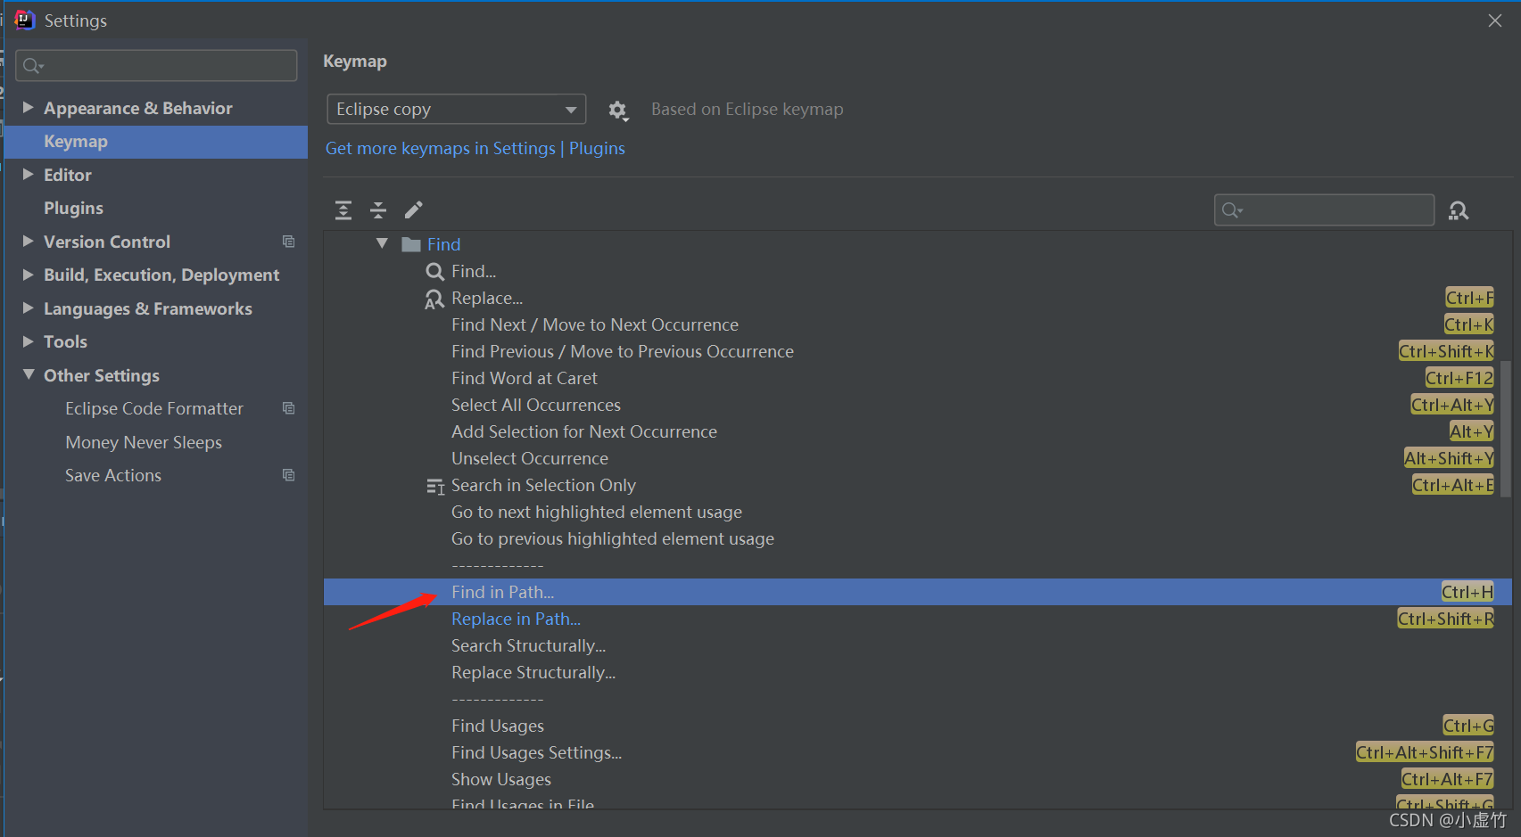Image resolution: width=1521 pixels, height=837 pixels.
Task: Click the Alt+Shift+Y shortcut badge
Action: (x=1449, y=458)
